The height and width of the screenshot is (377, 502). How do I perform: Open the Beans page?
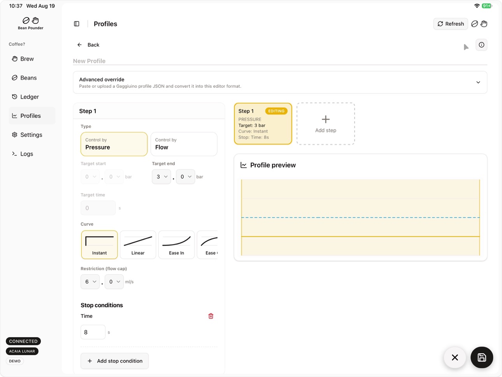32,78
